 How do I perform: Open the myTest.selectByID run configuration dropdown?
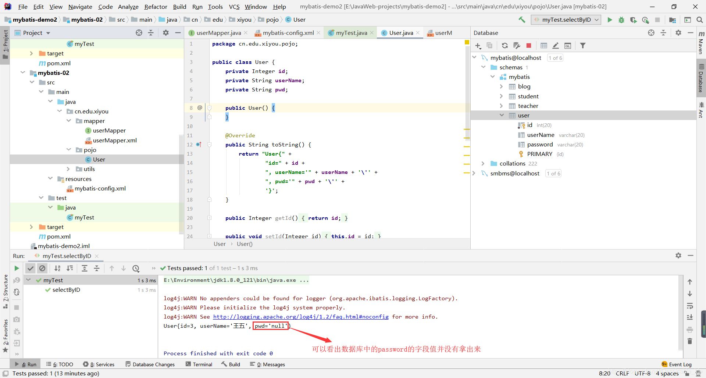[x=566, y=20]
